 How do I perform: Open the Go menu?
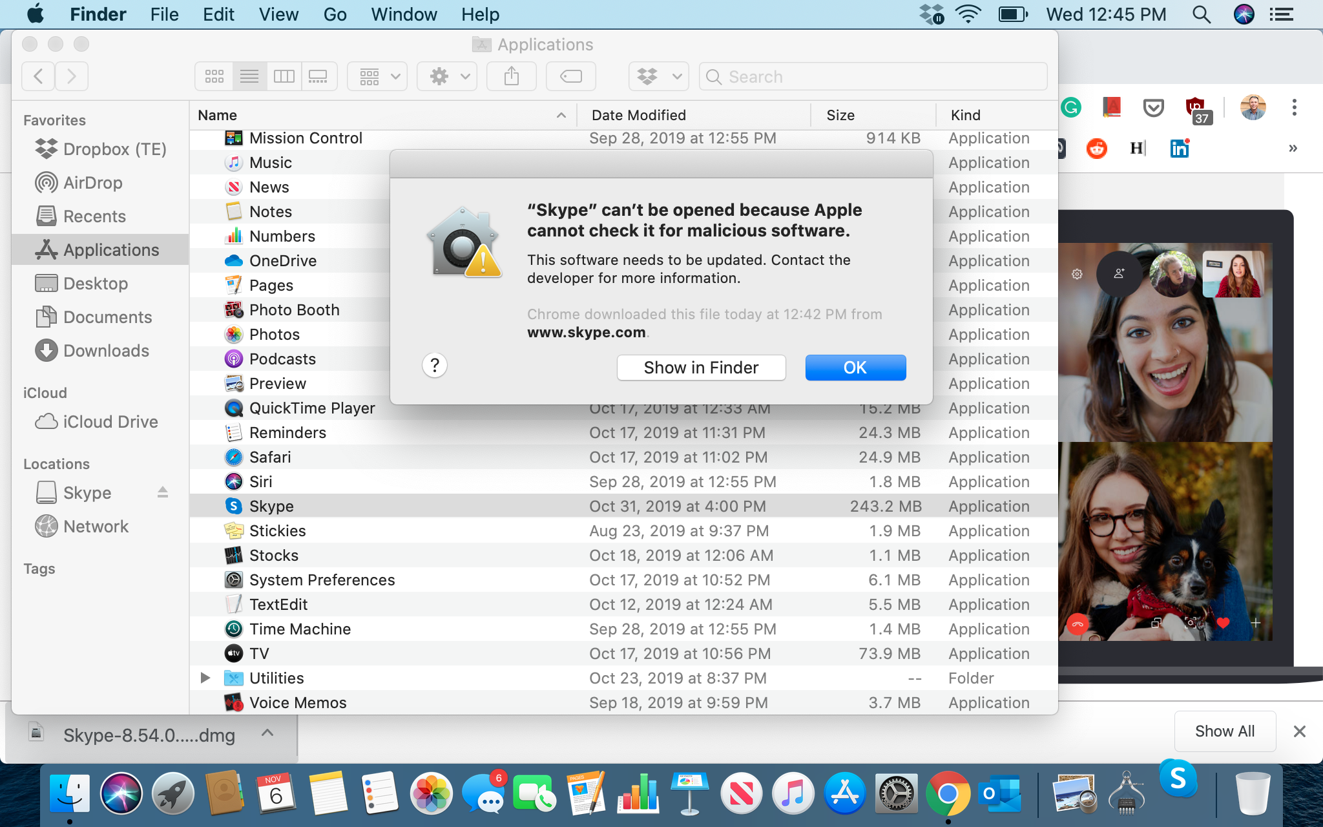pyautogui.click(x=335, y=14)
